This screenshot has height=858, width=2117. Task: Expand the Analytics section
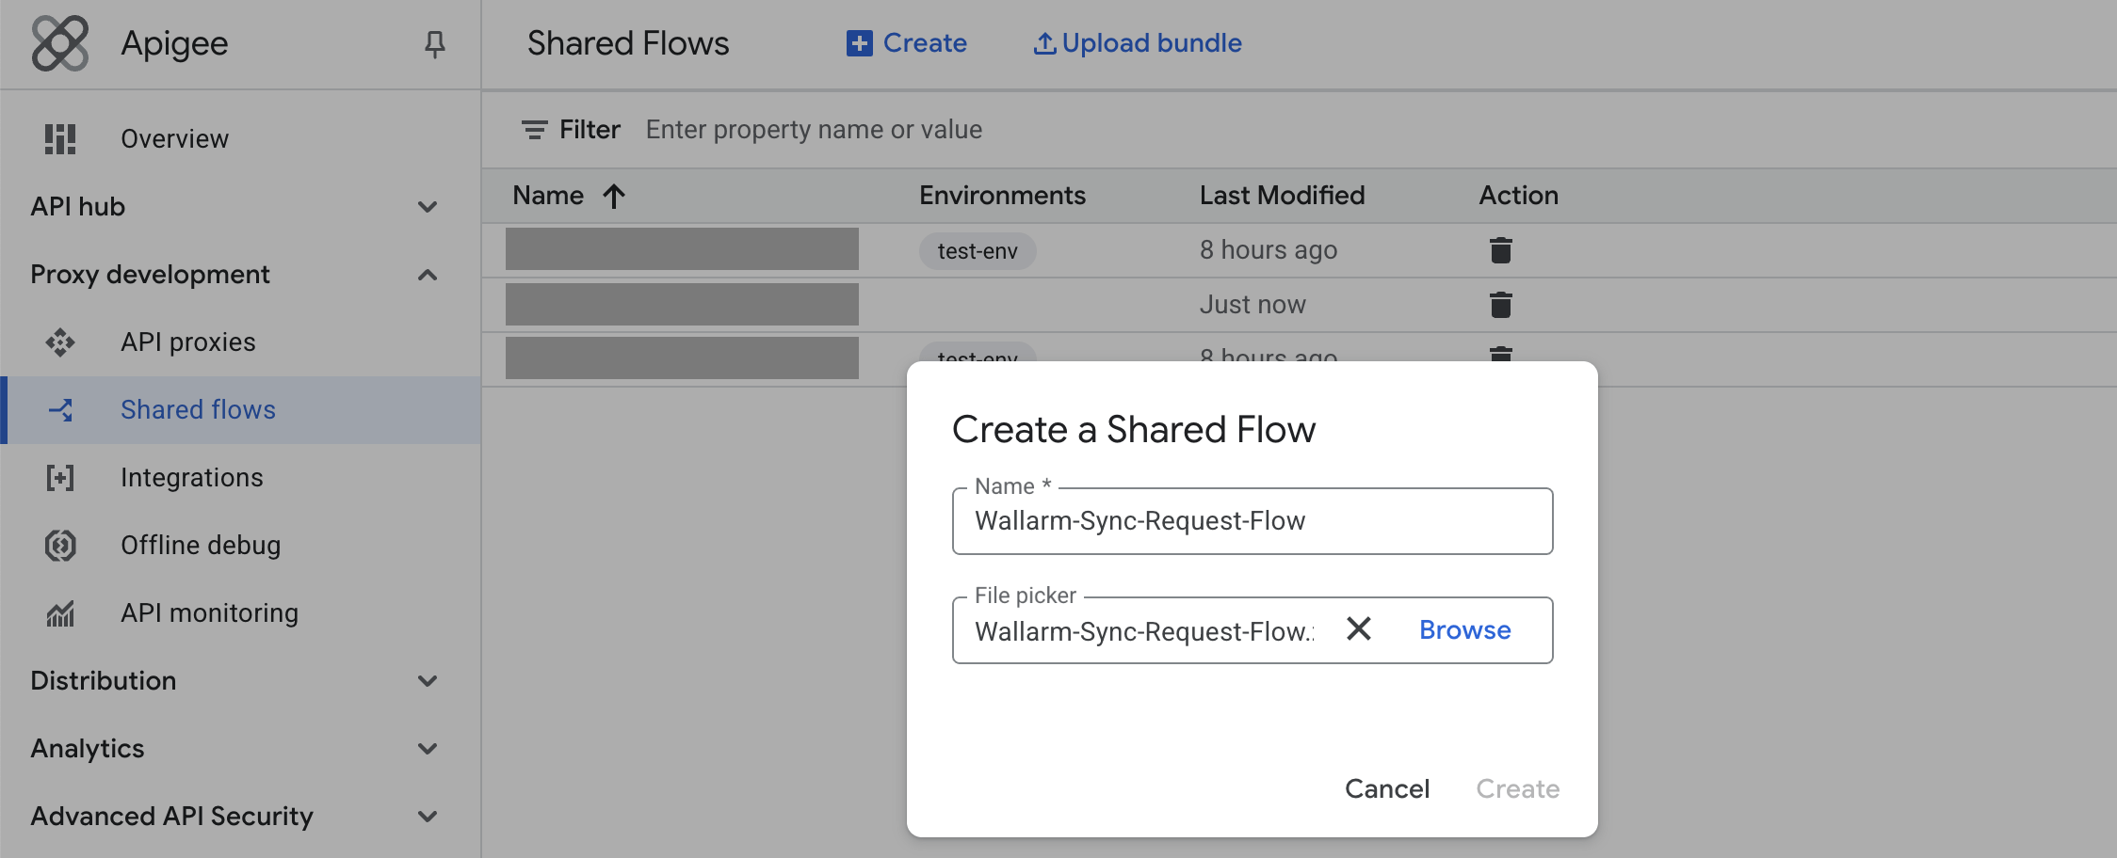(428, 748)
